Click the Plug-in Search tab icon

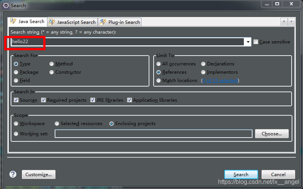pyautogui.click(x=103, y=22)
